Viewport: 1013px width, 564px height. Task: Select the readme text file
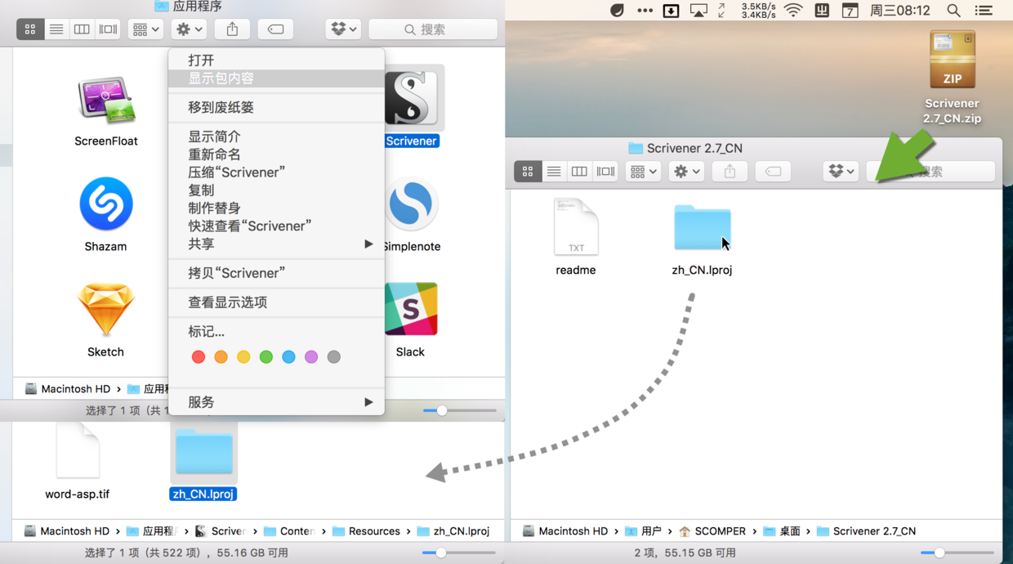(x=576, y=226)
